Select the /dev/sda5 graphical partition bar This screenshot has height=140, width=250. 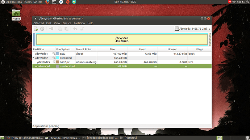pos(122,39)
